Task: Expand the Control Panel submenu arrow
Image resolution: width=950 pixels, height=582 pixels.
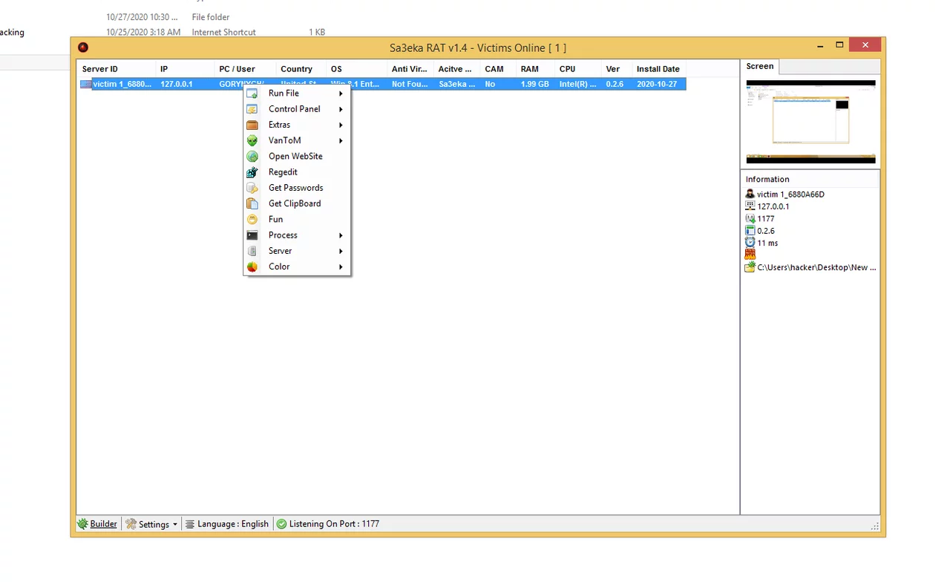Action: 341,109
